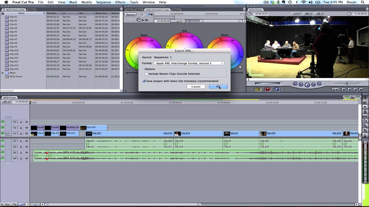Adjust the Canvas shuttle slider
This screenshot has width=369, height=207.
click(x=347, y=83)
